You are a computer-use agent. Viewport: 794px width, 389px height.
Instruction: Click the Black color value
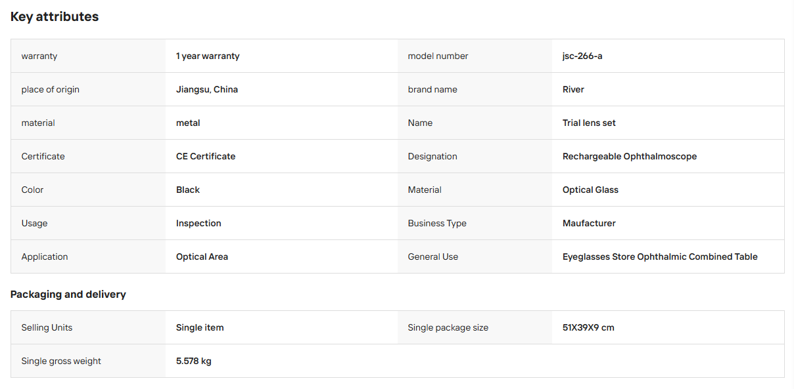pyautogui.click(x=188, y=190)
